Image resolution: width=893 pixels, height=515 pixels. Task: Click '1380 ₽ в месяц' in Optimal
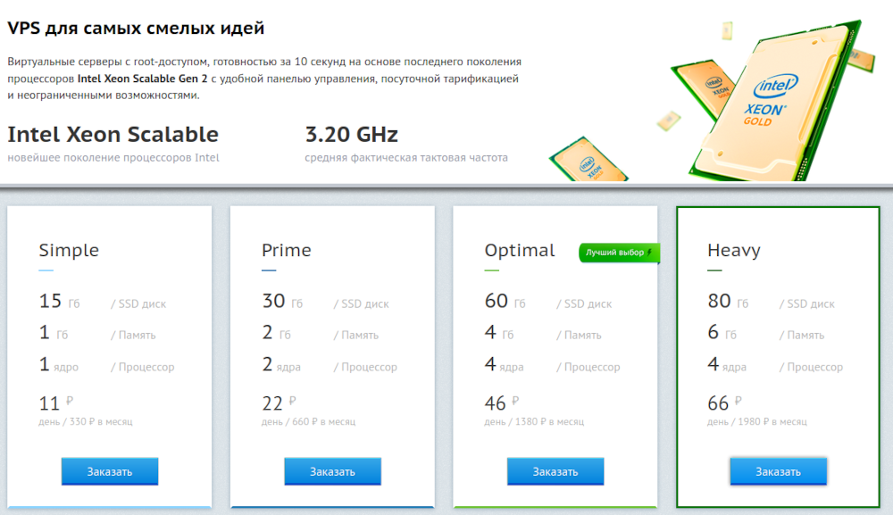coord(549,421)
